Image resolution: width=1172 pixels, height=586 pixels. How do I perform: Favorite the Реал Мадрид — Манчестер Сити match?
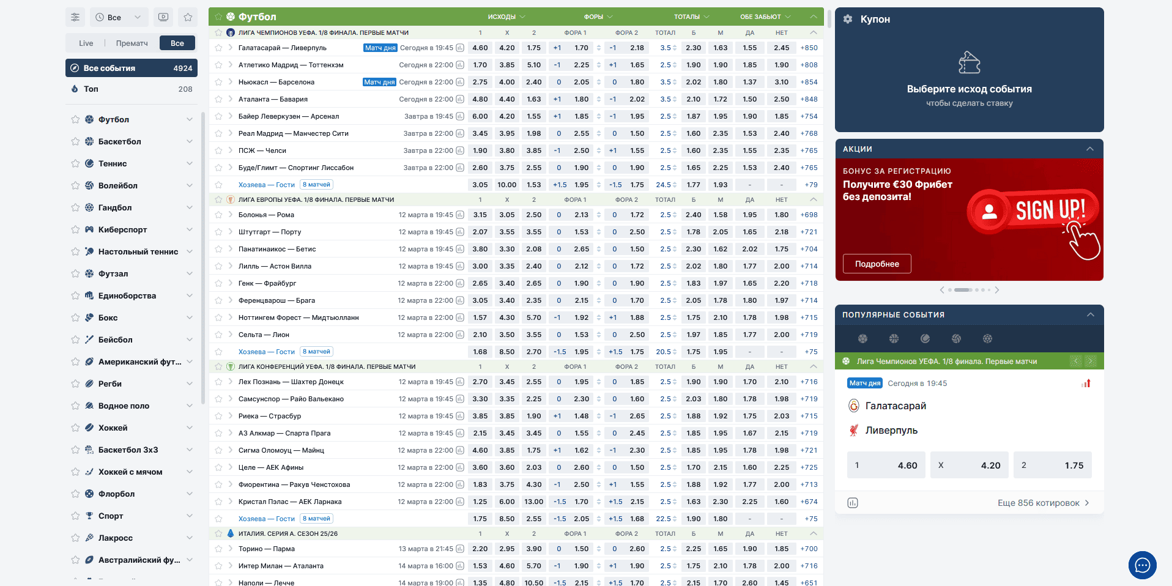[x=218, y=133]
